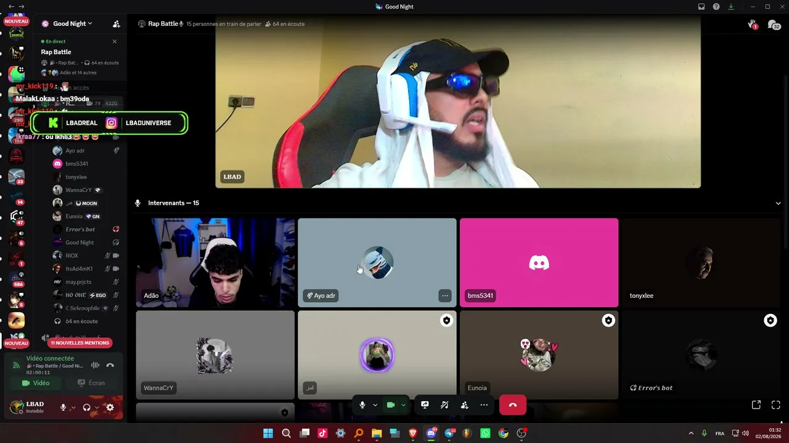Open the Good Night server dropdown menu
The width and height of the screenshot is (789, 443).
[x=72, y=24]
